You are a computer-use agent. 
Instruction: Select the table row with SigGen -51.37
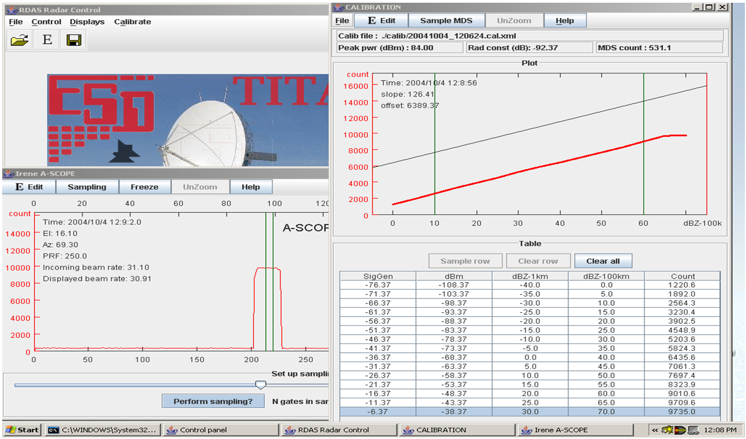(530, 330)
